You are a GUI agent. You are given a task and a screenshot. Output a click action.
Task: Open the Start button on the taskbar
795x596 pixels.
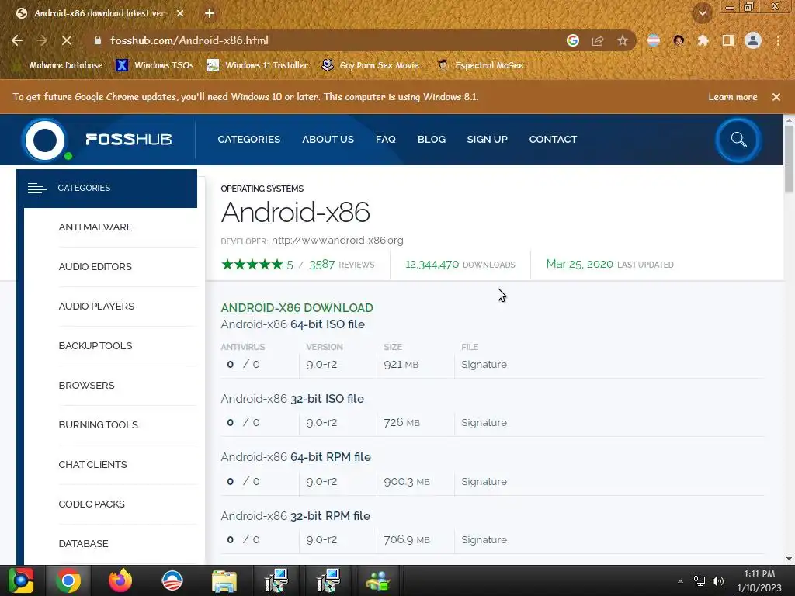(20, 580)
